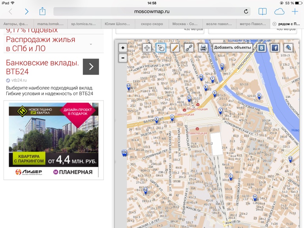Click the Добавить объекты button
The image size is (304, 228).
pos(233,48)
